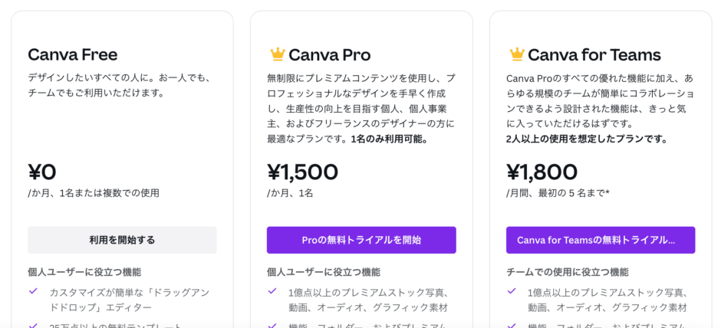This screenshot has width=721, height=328.
Task: Start the Pro free trial with the Proの無料トライアルを開始 button
Action: pos(361,240)
